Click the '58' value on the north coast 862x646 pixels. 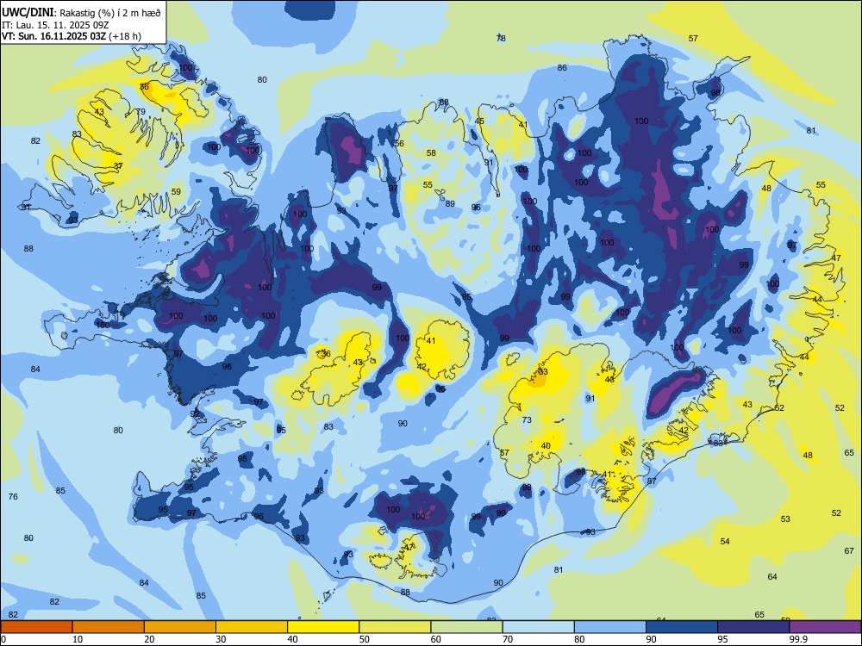(431, 153)
